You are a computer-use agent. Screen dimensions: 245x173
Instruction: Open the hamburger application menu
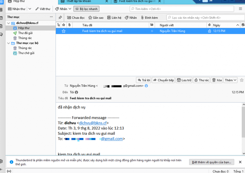[x=240, y=9]
